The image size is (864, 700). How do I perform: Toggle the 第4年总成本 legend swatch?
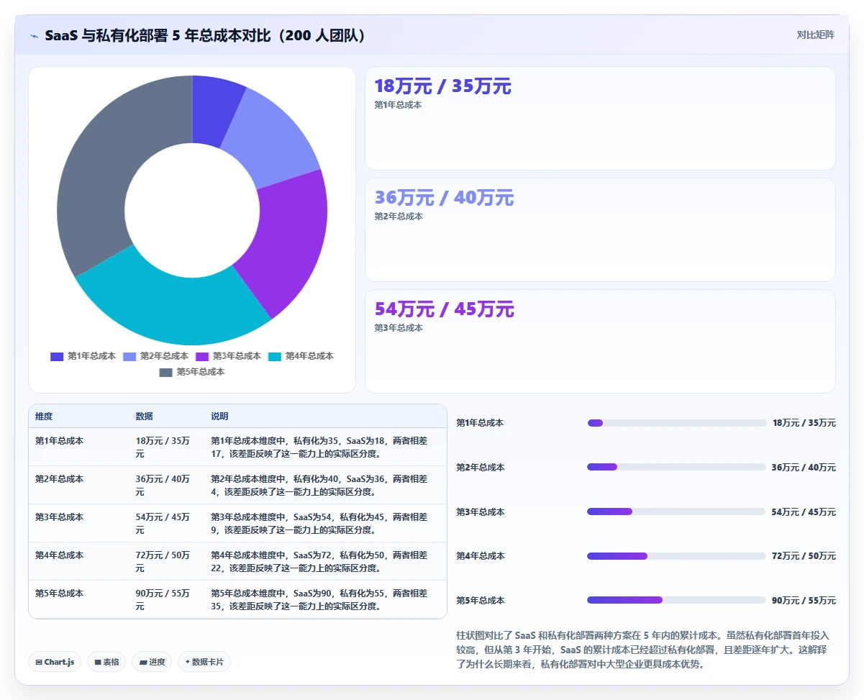coord(275,356)
